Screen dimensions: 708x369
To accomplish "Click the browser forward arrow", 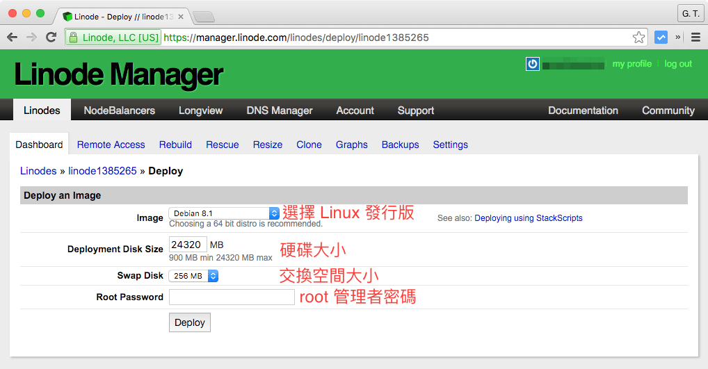I will point(31,38).
